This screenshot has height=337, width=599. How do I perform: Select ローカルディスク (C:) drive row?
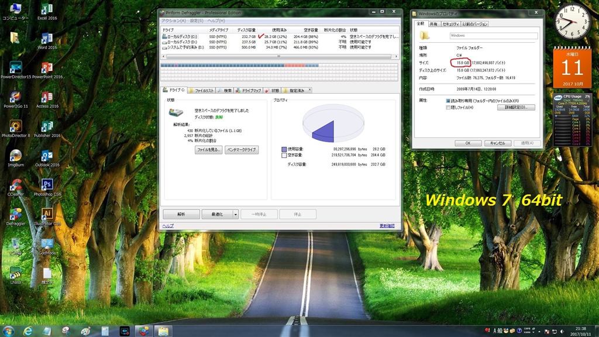click(280, 37)
